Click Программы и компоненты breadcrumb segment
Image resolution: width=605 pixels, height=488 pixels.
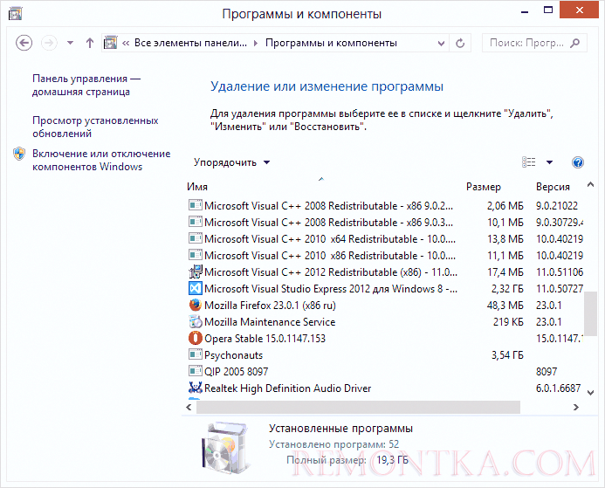coord(331,43)
